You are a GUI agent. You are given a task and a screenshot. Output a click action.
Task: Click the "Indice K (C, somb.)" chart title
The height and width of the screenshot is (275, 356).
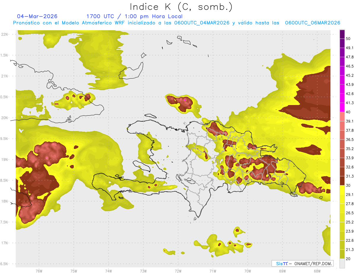pyautogui.click(x=181, y=7)
